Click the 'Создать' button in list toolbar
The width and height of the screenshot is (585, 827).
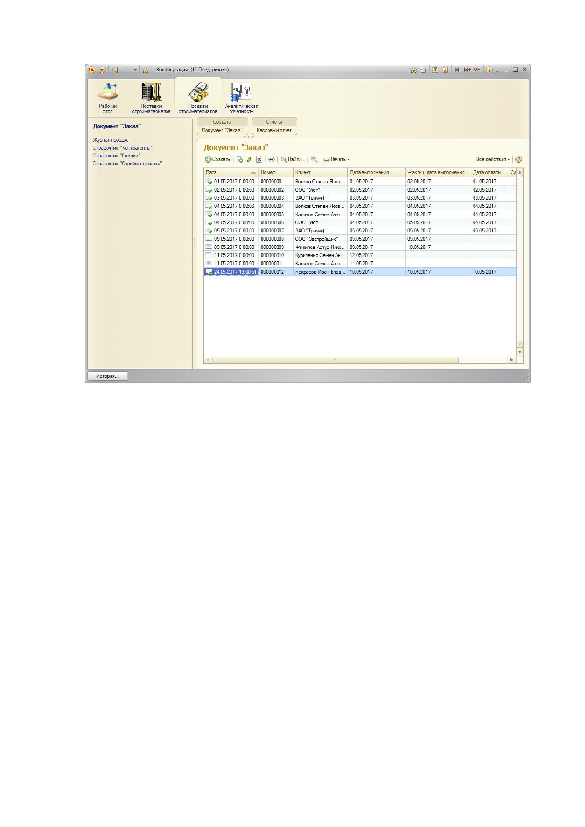click(218, 159)
